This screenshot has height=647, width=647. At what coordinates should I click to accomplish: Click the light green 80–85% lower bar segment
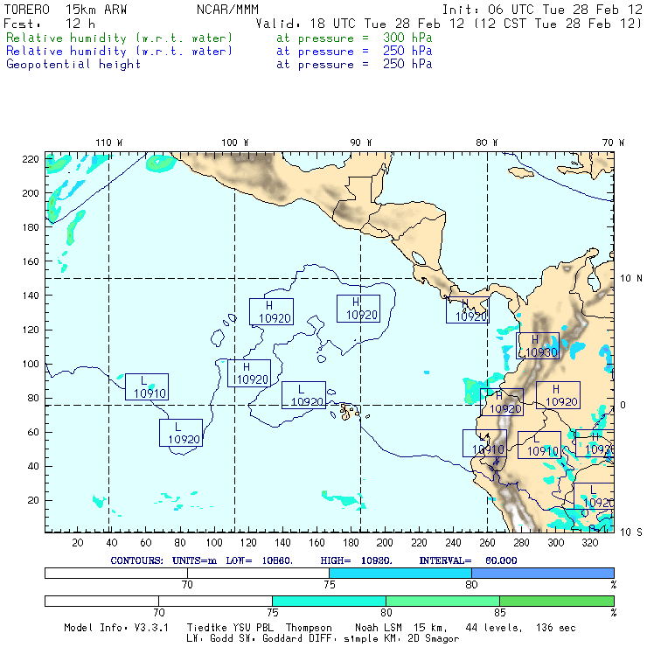coord(442,601)
